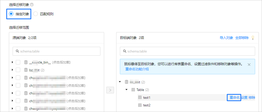Image resolution: width=262 pixels, height=112 pixels.
Task: Click the test2 table icon
Action: [140, 105]
